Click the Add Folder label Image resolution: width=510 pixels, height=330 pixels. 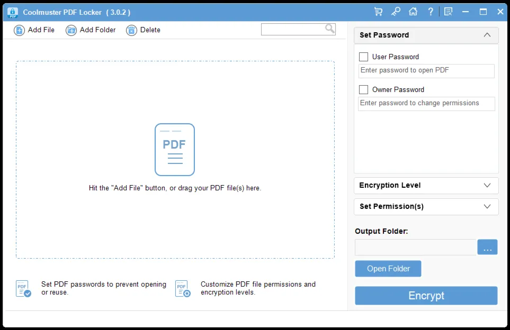pyautogui.click(x=97, y=30)
